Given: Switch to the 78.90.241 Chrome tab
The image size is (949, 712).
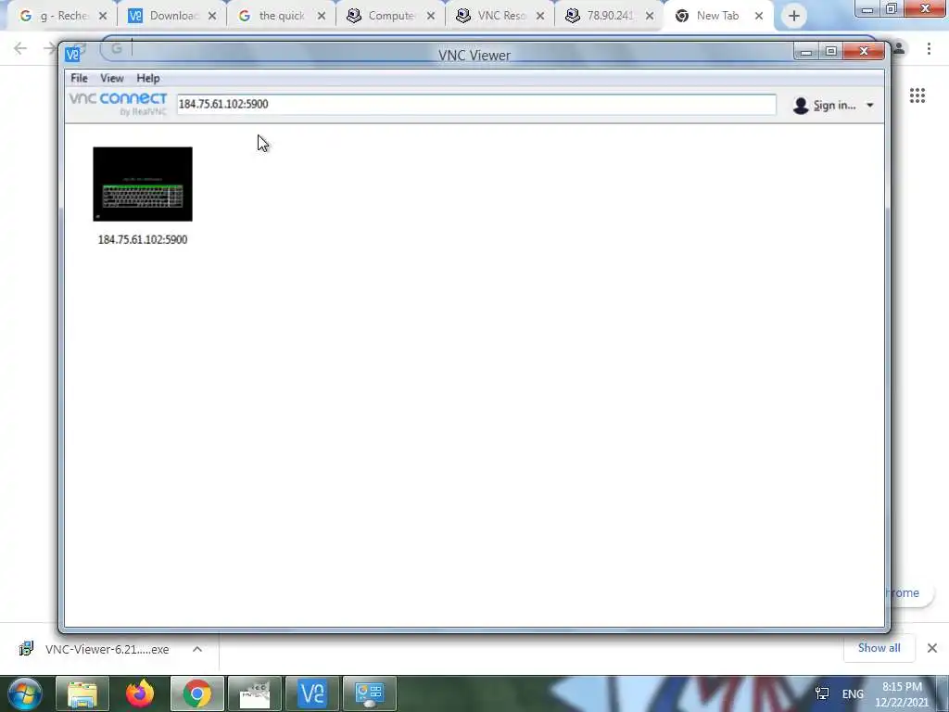Looking at the screenshot, I should [610, 16].
